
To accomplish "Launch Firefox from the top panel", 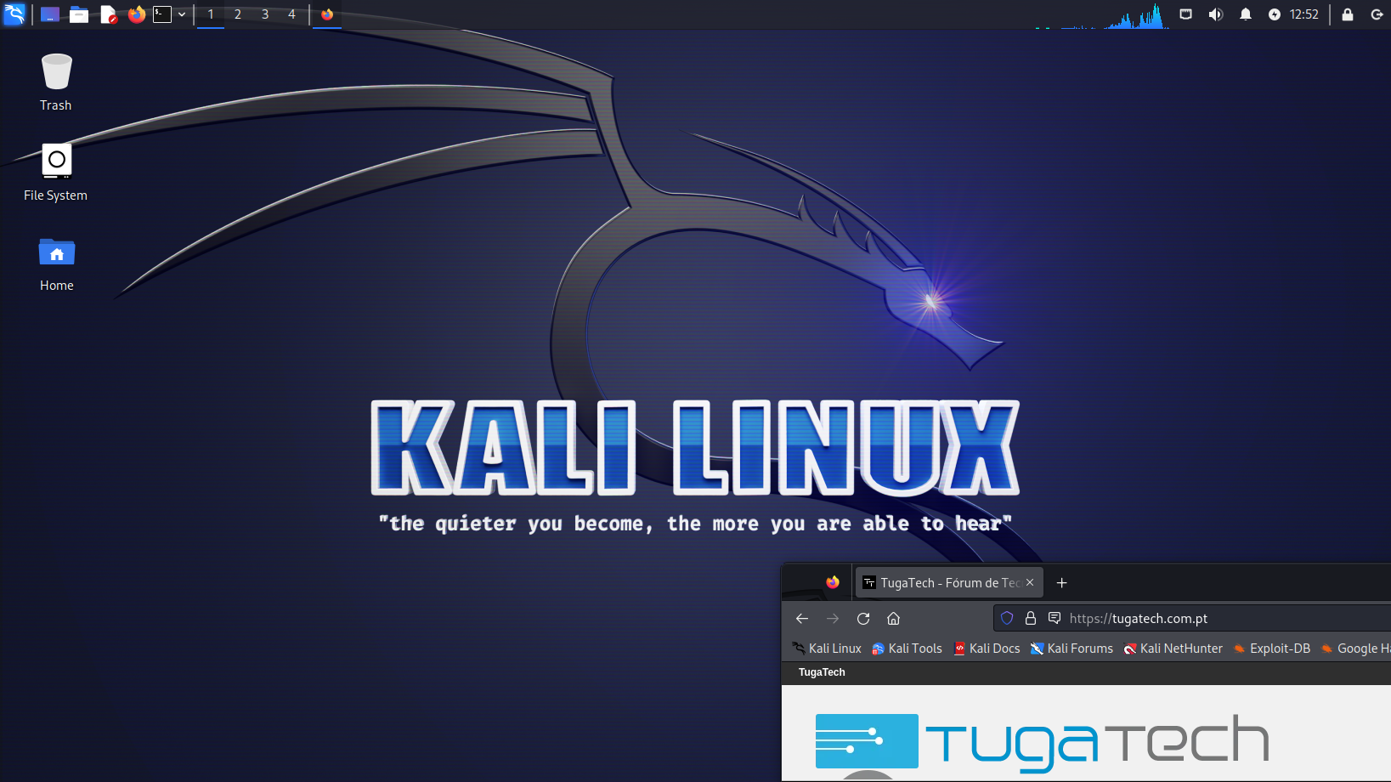I will tap(136, 14).
